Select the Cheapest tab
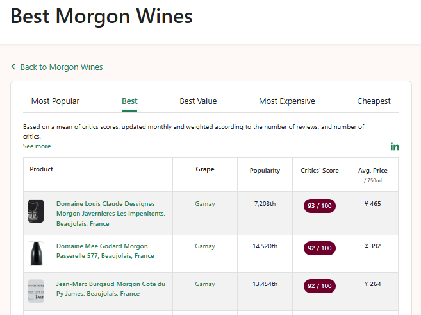 tap(374, 101)
